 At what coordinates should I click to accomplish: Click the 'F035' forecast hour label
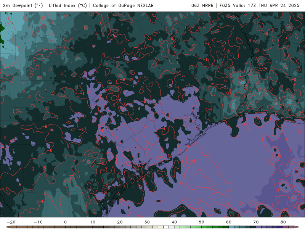click(225, 6)
